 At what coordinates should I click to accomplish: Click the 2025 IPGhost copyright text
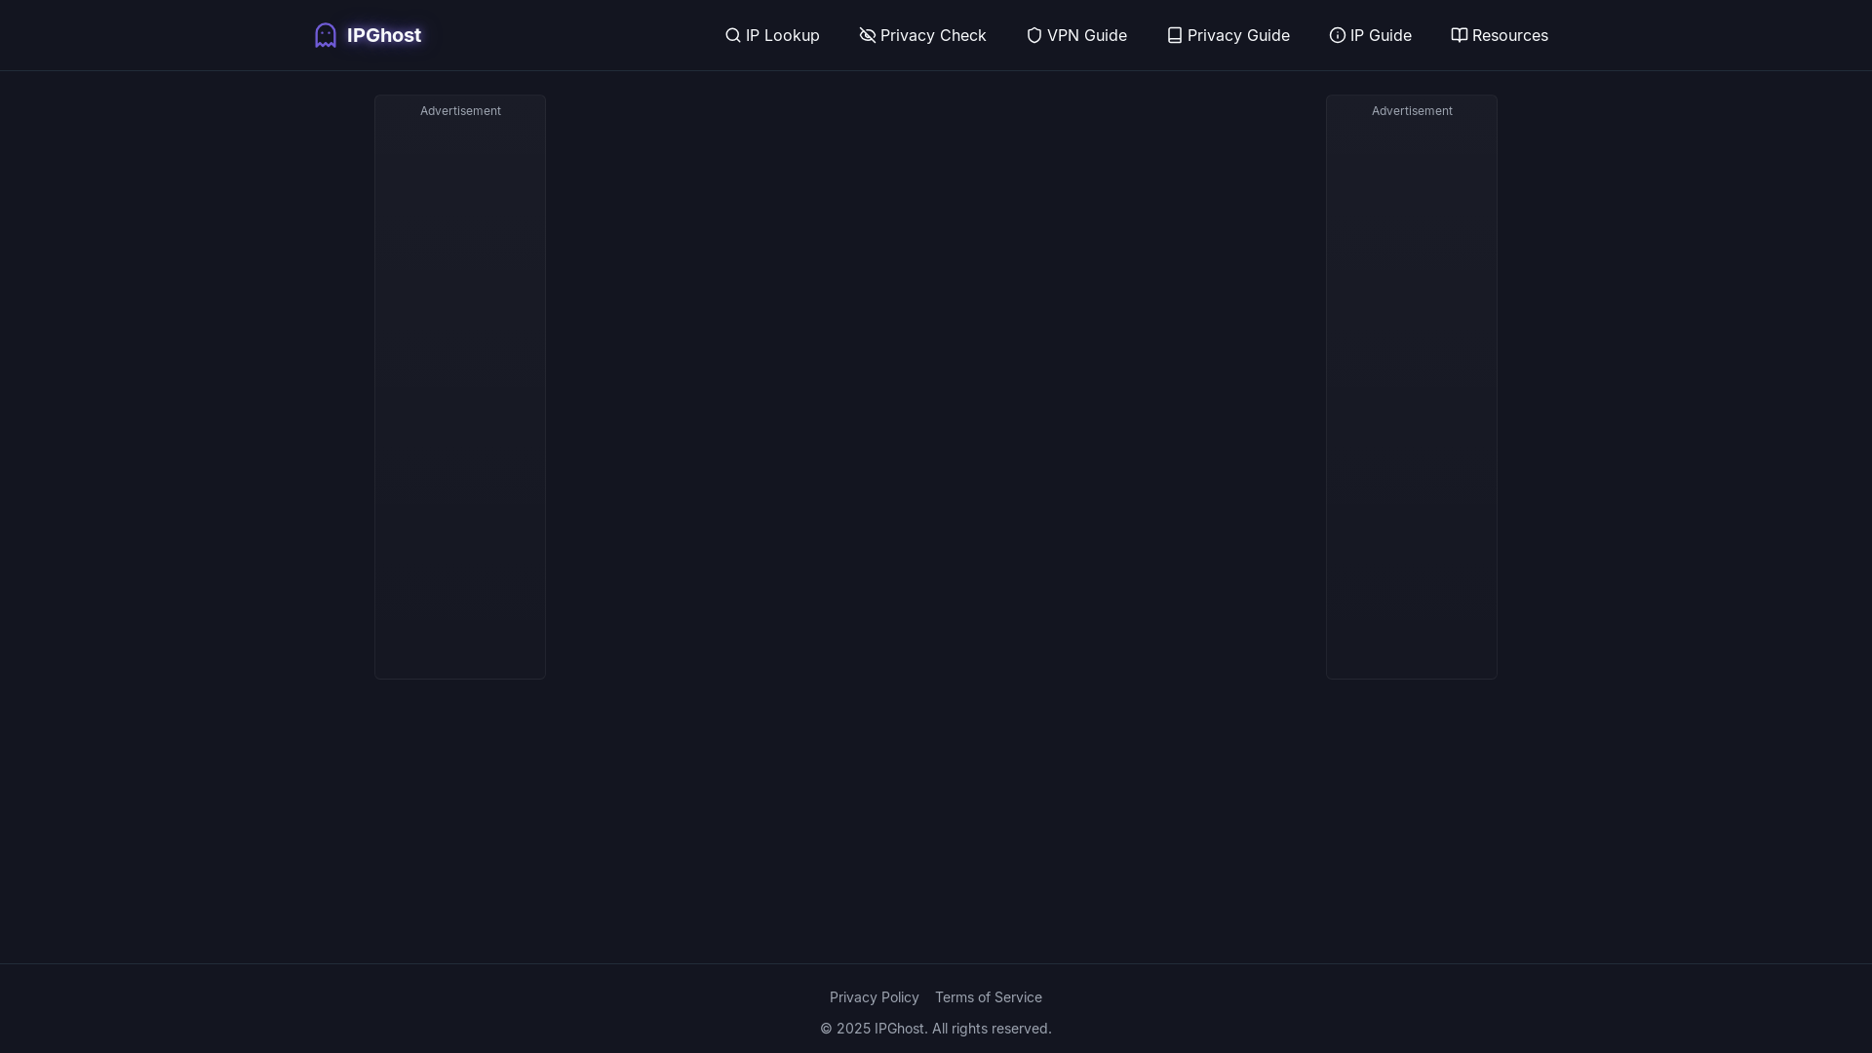[x=935, y=1028]
